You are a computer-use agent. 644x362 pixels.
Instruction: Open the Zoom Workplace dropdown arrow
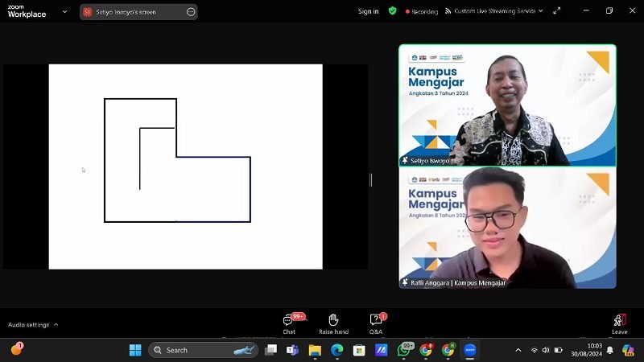pos(65,11)
